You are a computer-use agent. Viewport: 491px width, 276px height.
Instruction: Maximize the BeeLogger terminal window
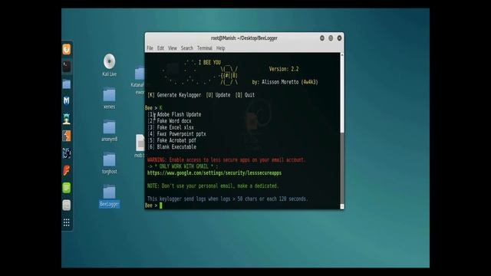click(x=331, y=38)
